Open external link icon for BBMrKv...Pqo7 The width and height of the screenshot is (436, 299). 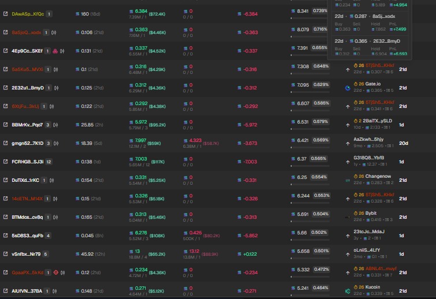coord(5,125)
